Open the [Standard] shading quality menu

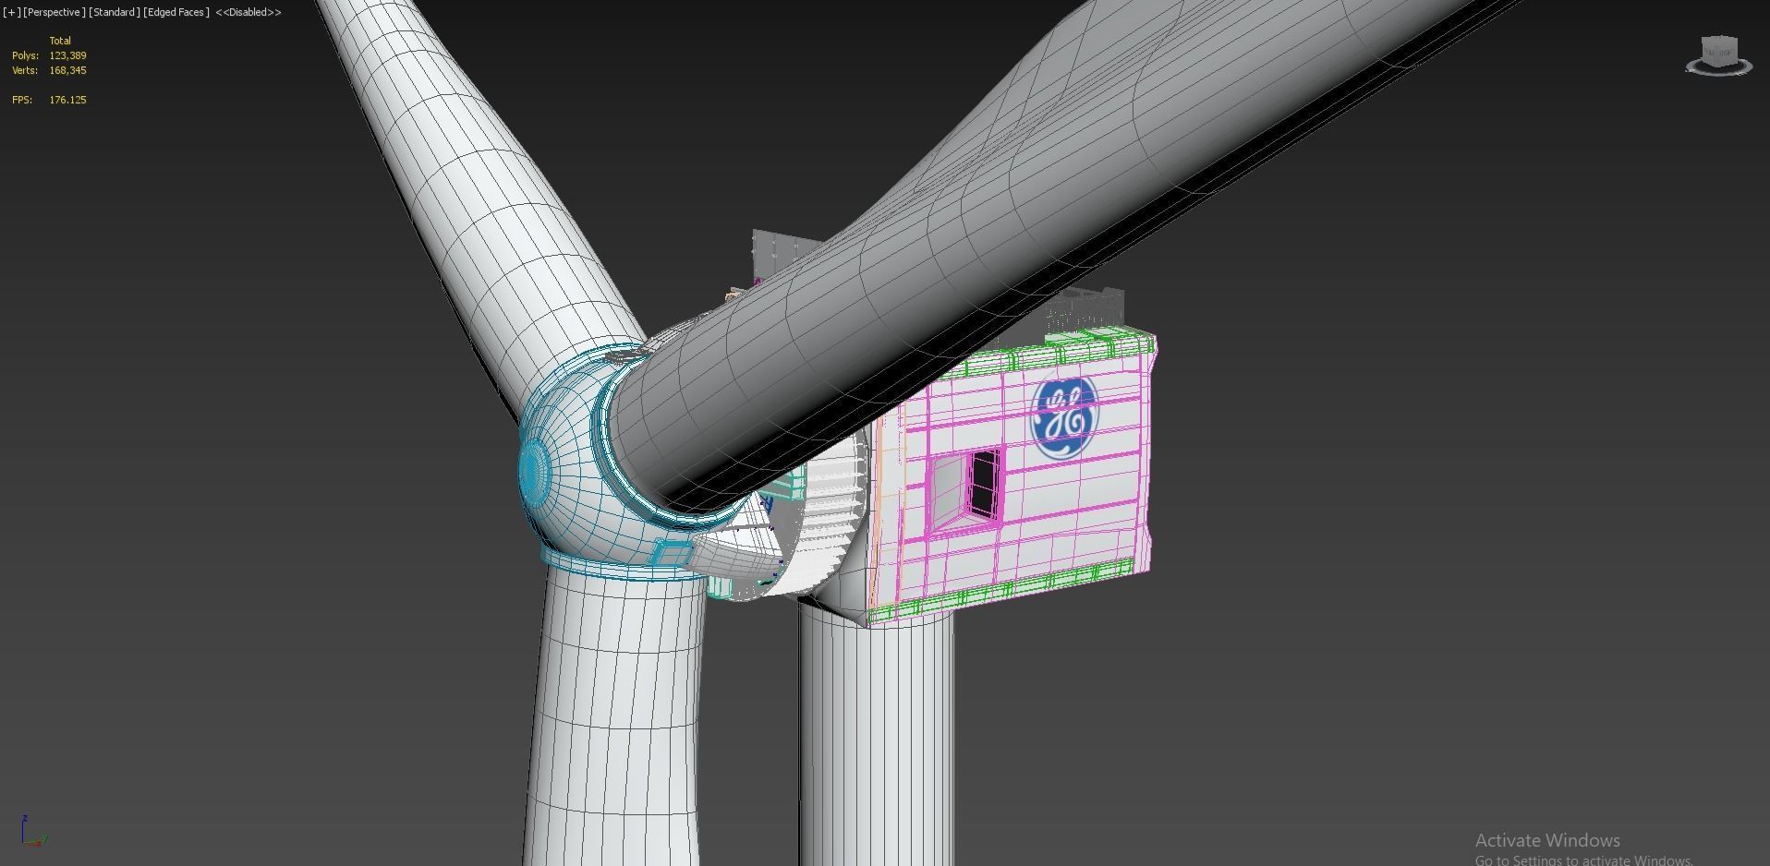tap(115, 12)
